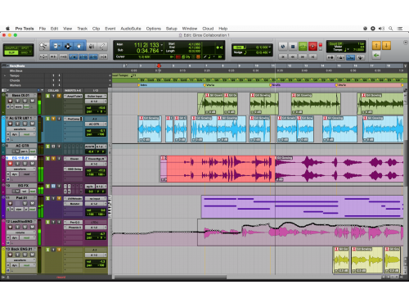Screen dimensions: 409x307
Task: Click the horizontal scrollbar at the bottom
Action: coord(170,277)
